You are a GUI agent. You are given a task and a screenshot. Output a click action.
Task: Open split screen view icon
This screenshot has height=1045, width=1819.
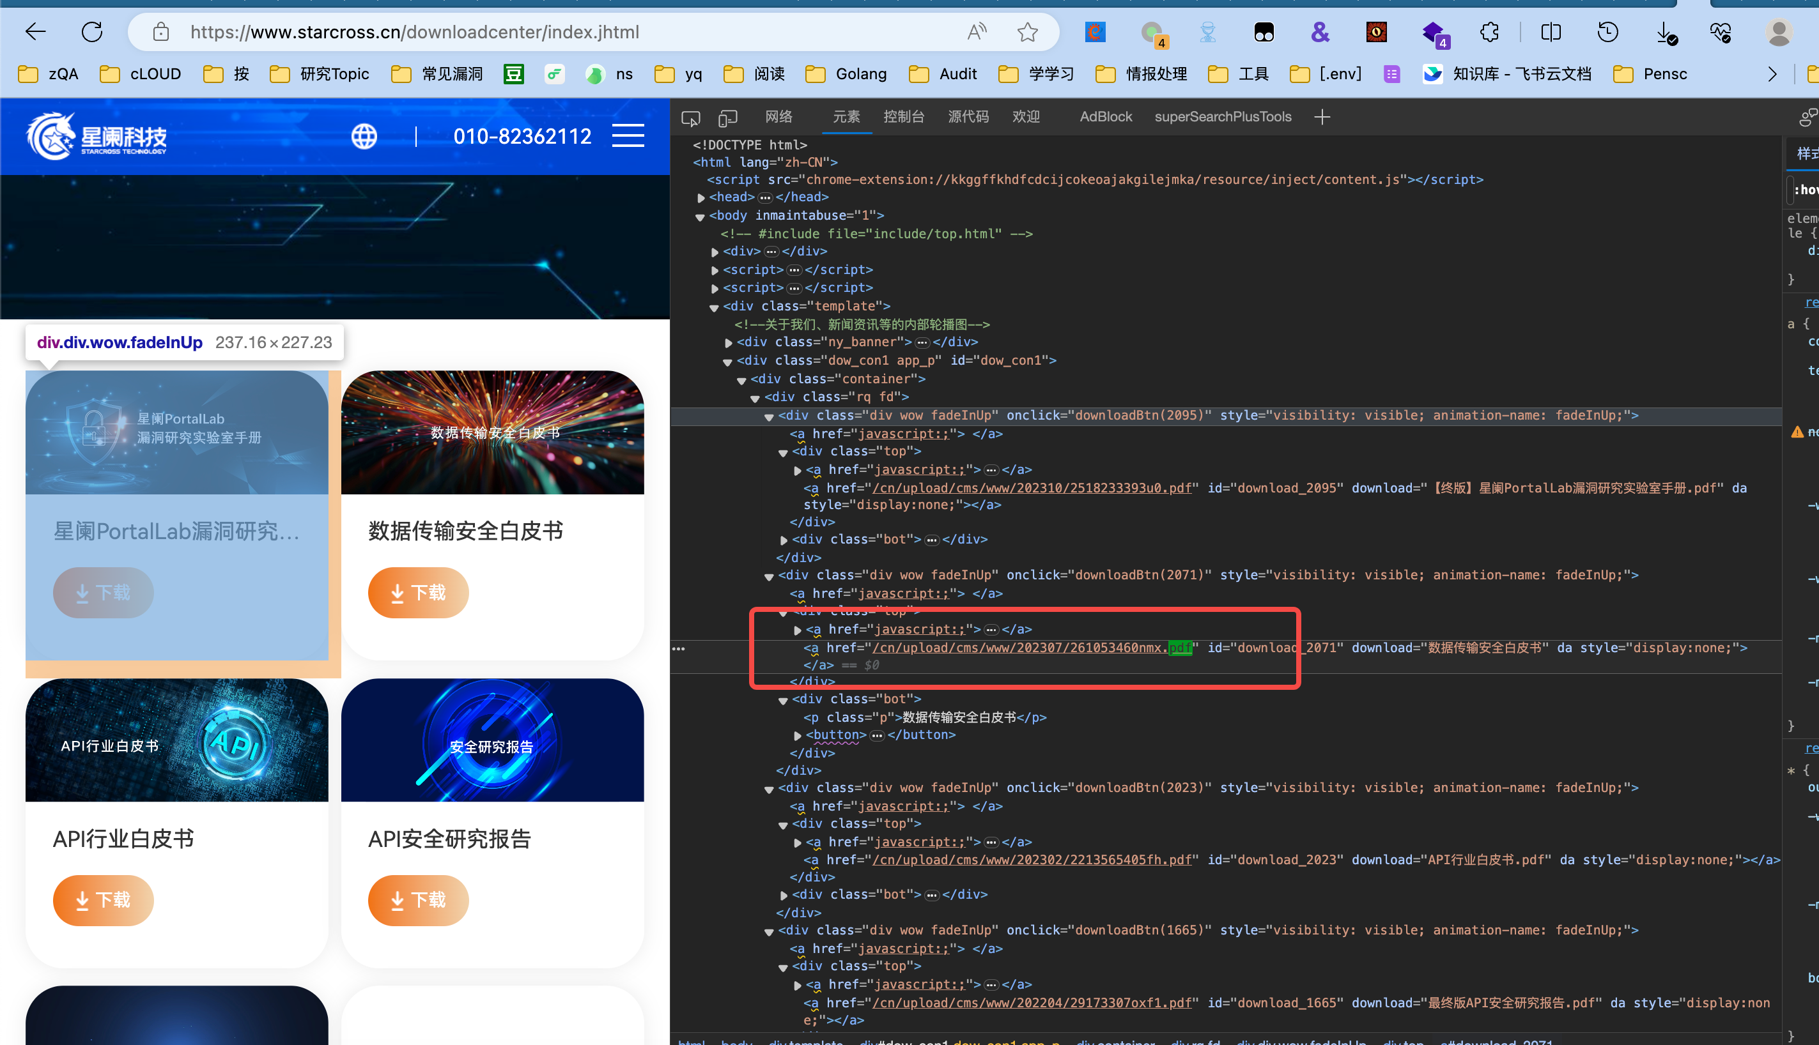click(1551, 33)
